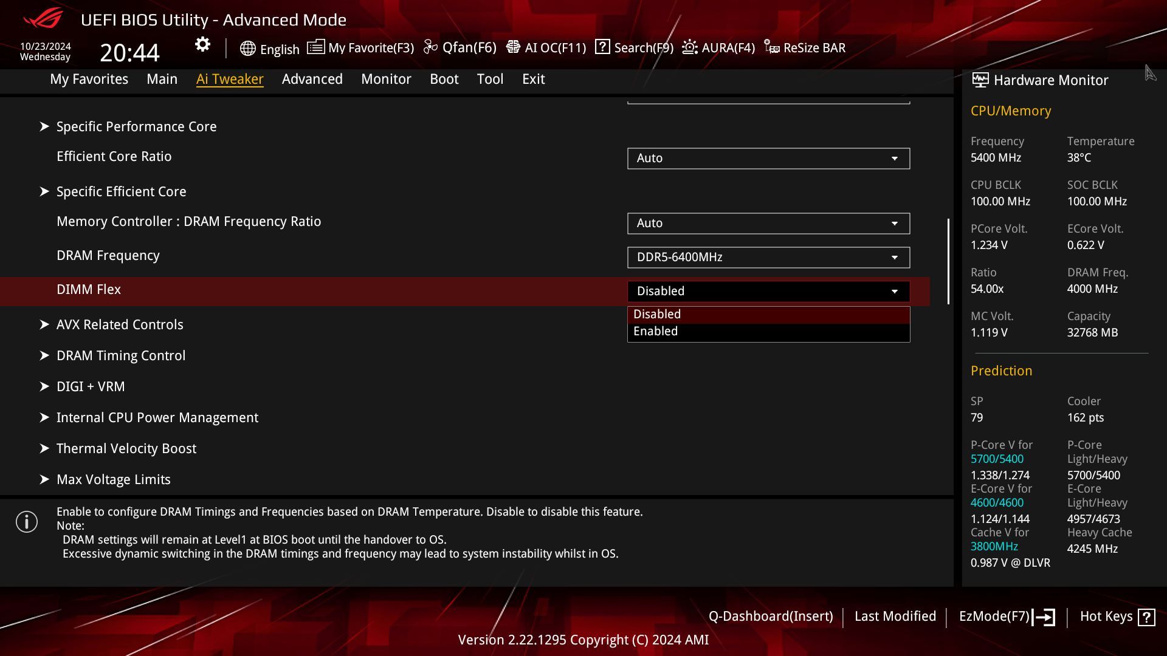This screenshot has width=1167, height=656.
Task: Switch to Advanced tab
Action: [x=312, y=79]
